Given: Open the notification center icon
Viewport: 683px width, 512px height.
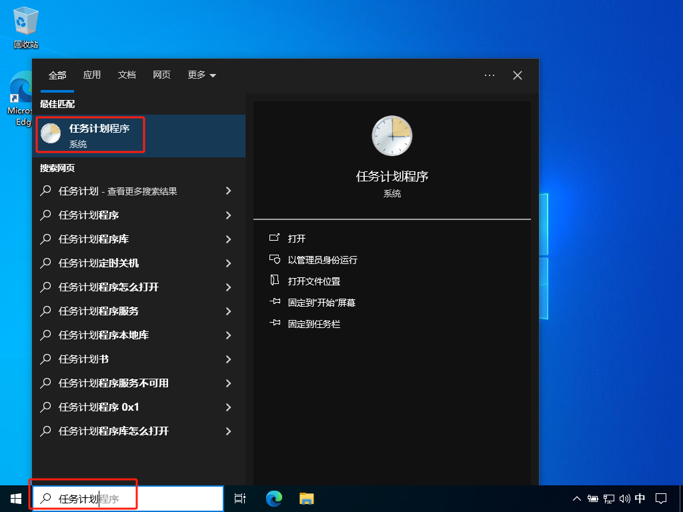Looking at the screenshot, I should pos(661,498).
